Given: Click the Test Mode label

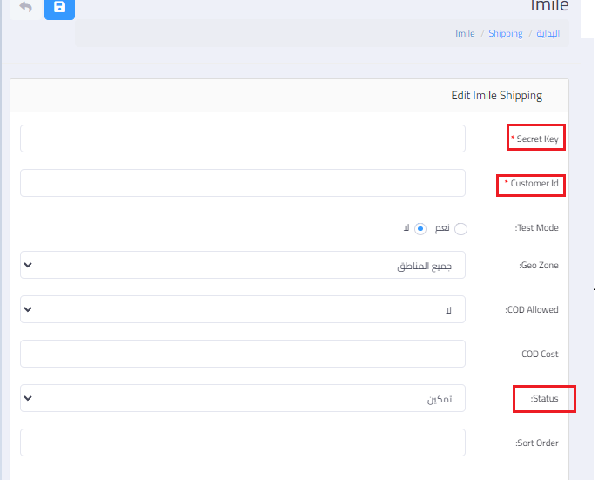Looking at the screenshot, I should click(536, 228).
